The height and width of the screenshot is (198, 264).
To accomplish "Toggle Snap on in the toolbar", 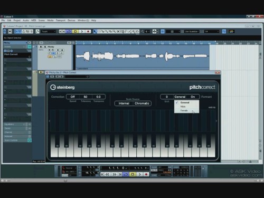I will pyautogui.click(x=163, y=32).
